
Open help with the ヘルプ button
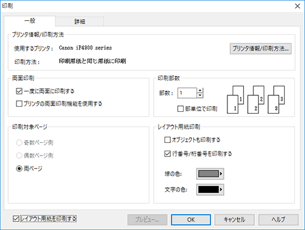(x=278, y=220)
